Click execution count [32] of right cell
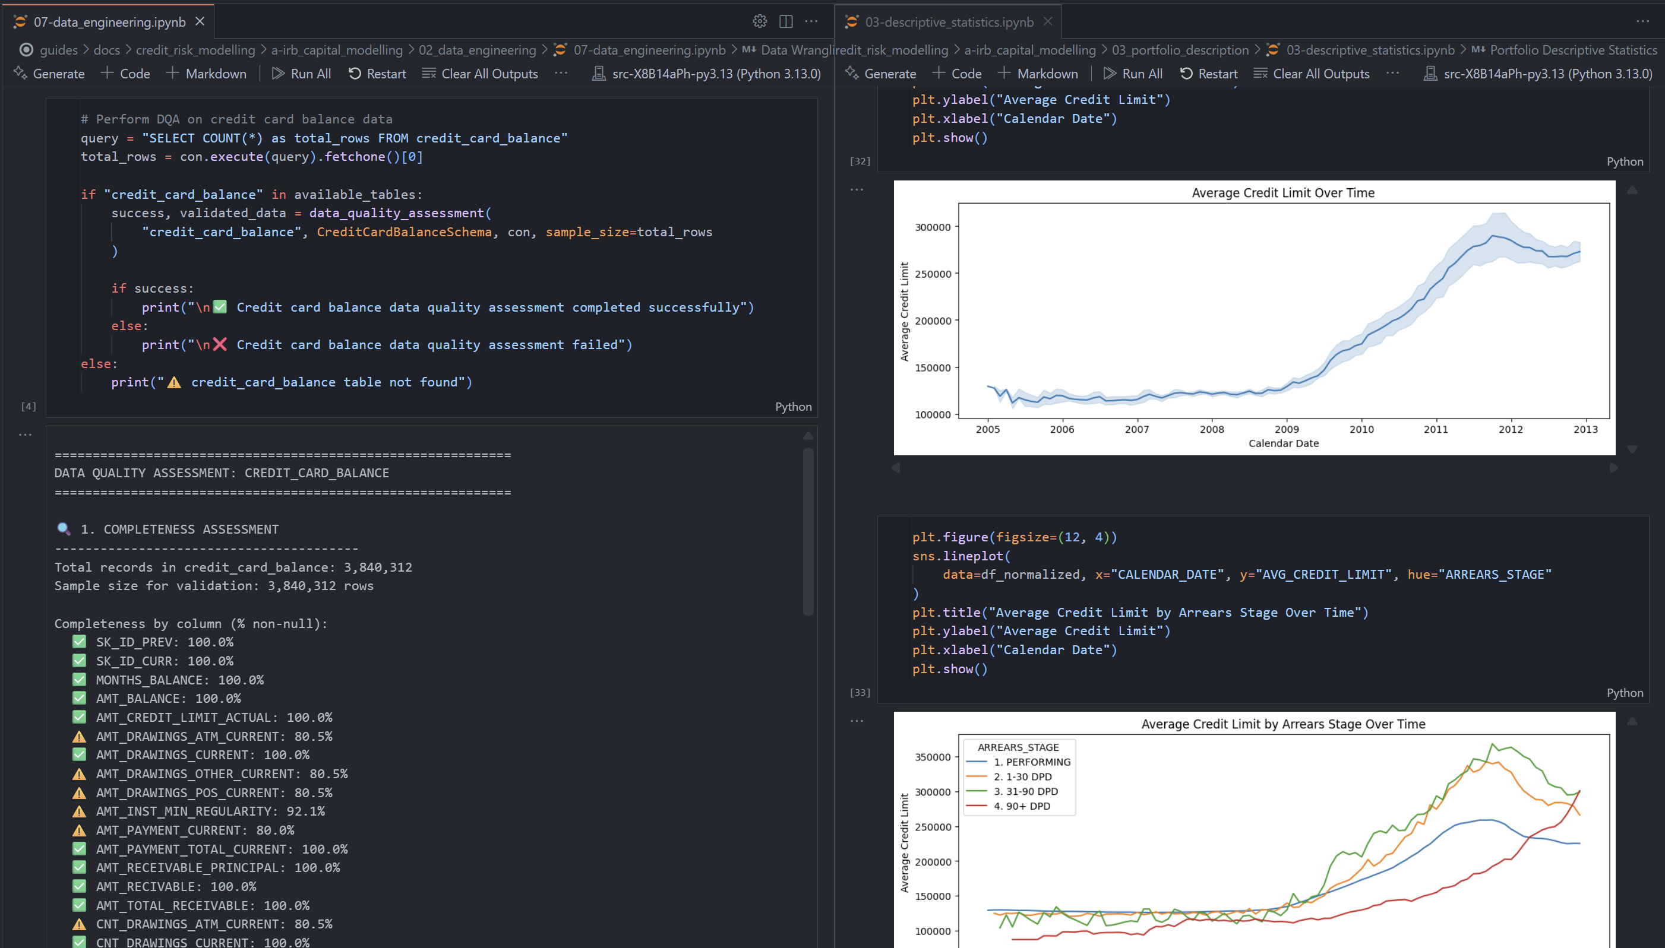1665x948 pixels. click(860, 161)
